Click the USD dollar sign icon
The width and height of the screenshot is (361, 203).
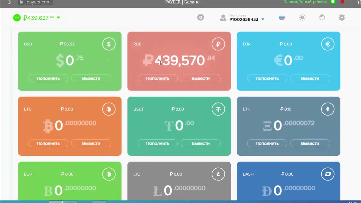click(109, 44)
